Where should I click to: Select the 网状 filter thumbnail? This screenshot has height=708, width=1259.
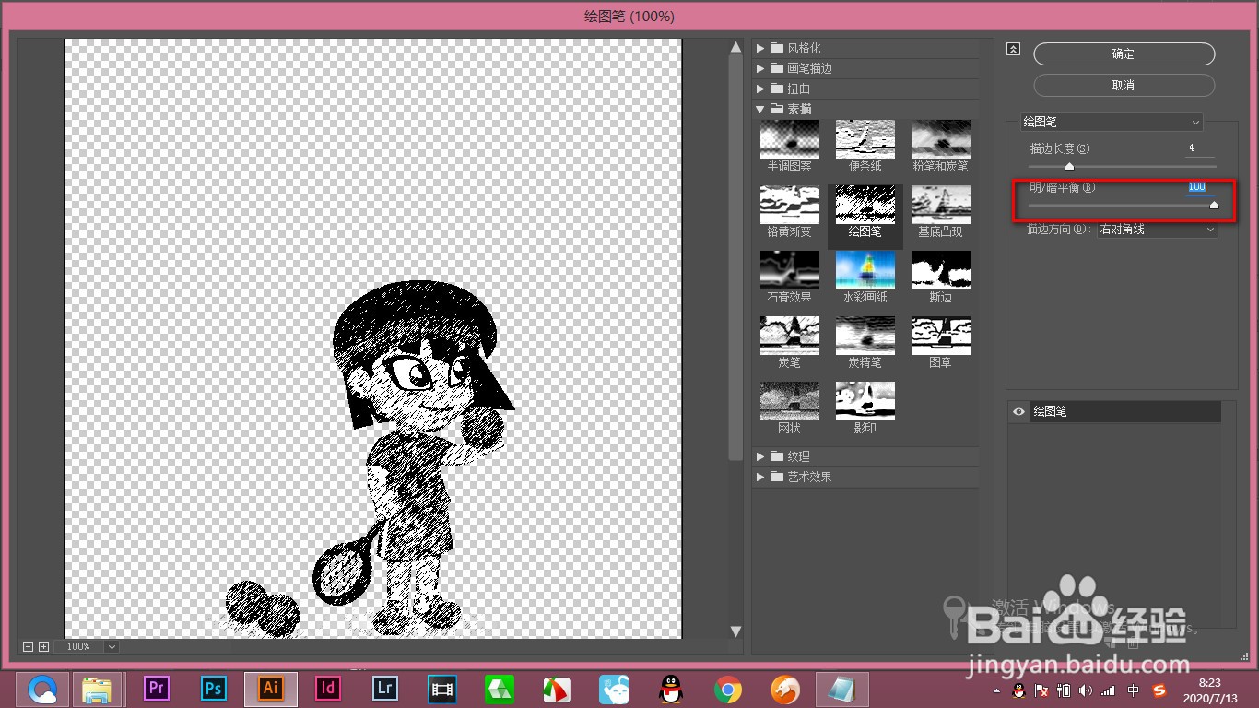point(789,401)
